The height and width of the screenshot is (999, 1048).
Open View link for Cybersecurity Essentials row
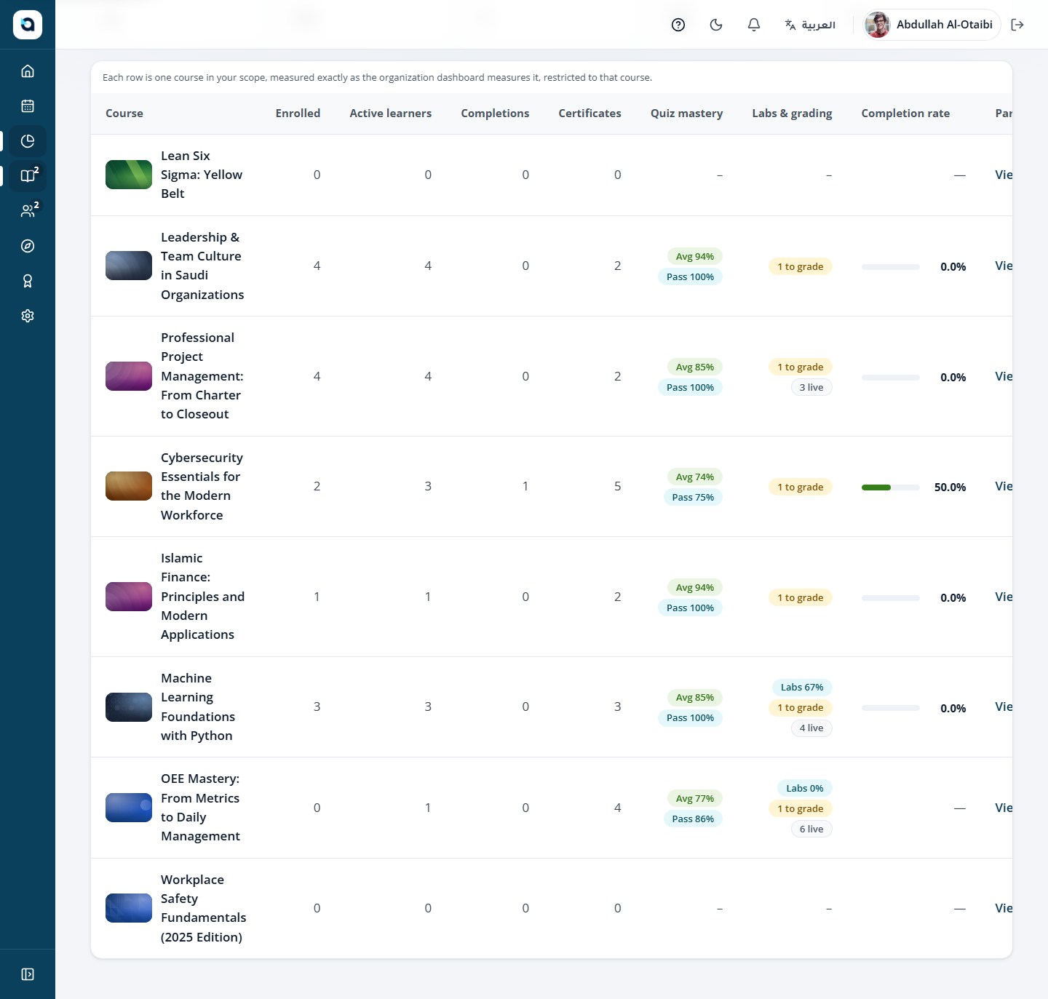pos(1004,486)
